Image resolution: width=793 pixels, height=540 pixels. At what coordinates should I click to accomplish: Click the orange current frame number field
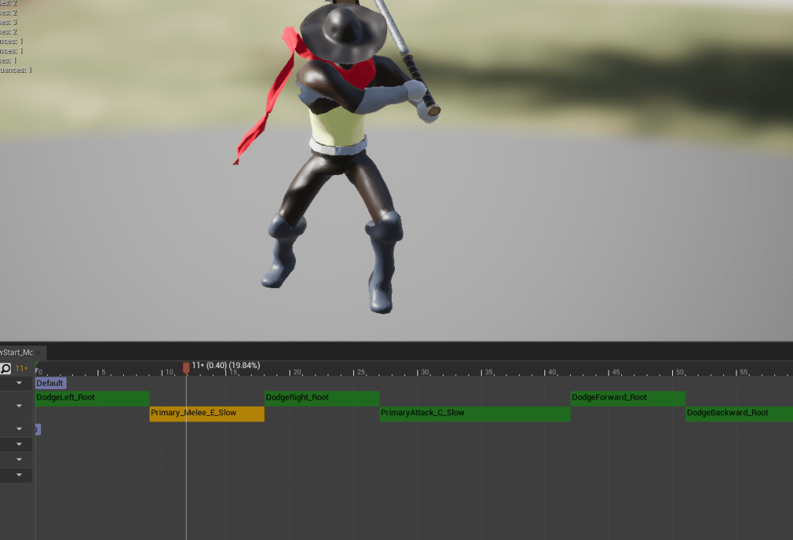(x=21, y=369)
